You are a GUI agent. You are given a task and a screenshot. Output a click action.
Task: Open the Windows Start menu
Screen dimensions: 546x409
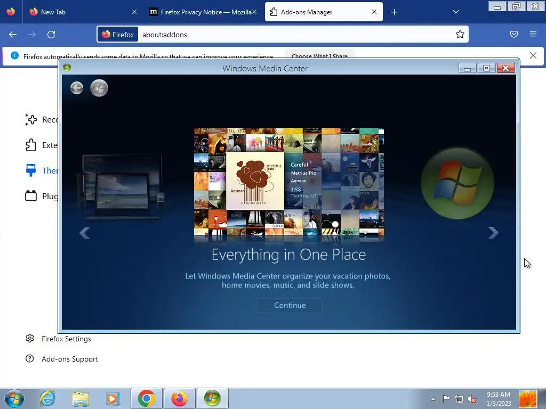14,398
